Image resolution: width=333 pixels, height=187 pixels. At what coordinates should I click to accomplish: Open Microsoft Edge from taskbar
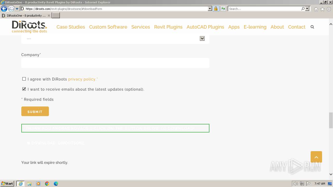[56, 184]
